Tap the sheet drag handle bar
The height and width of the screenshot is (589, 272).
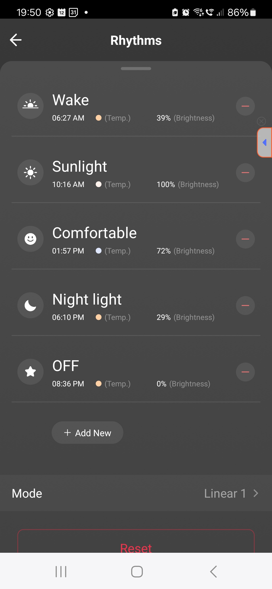pos(136,68)
